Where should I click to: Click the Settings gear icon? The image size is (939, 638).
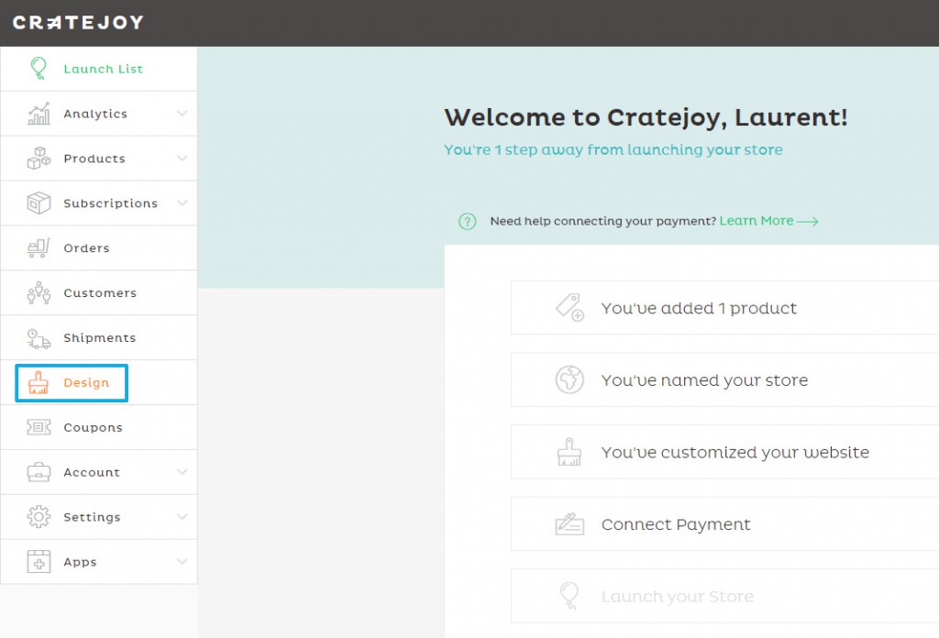tap(38, 516)
